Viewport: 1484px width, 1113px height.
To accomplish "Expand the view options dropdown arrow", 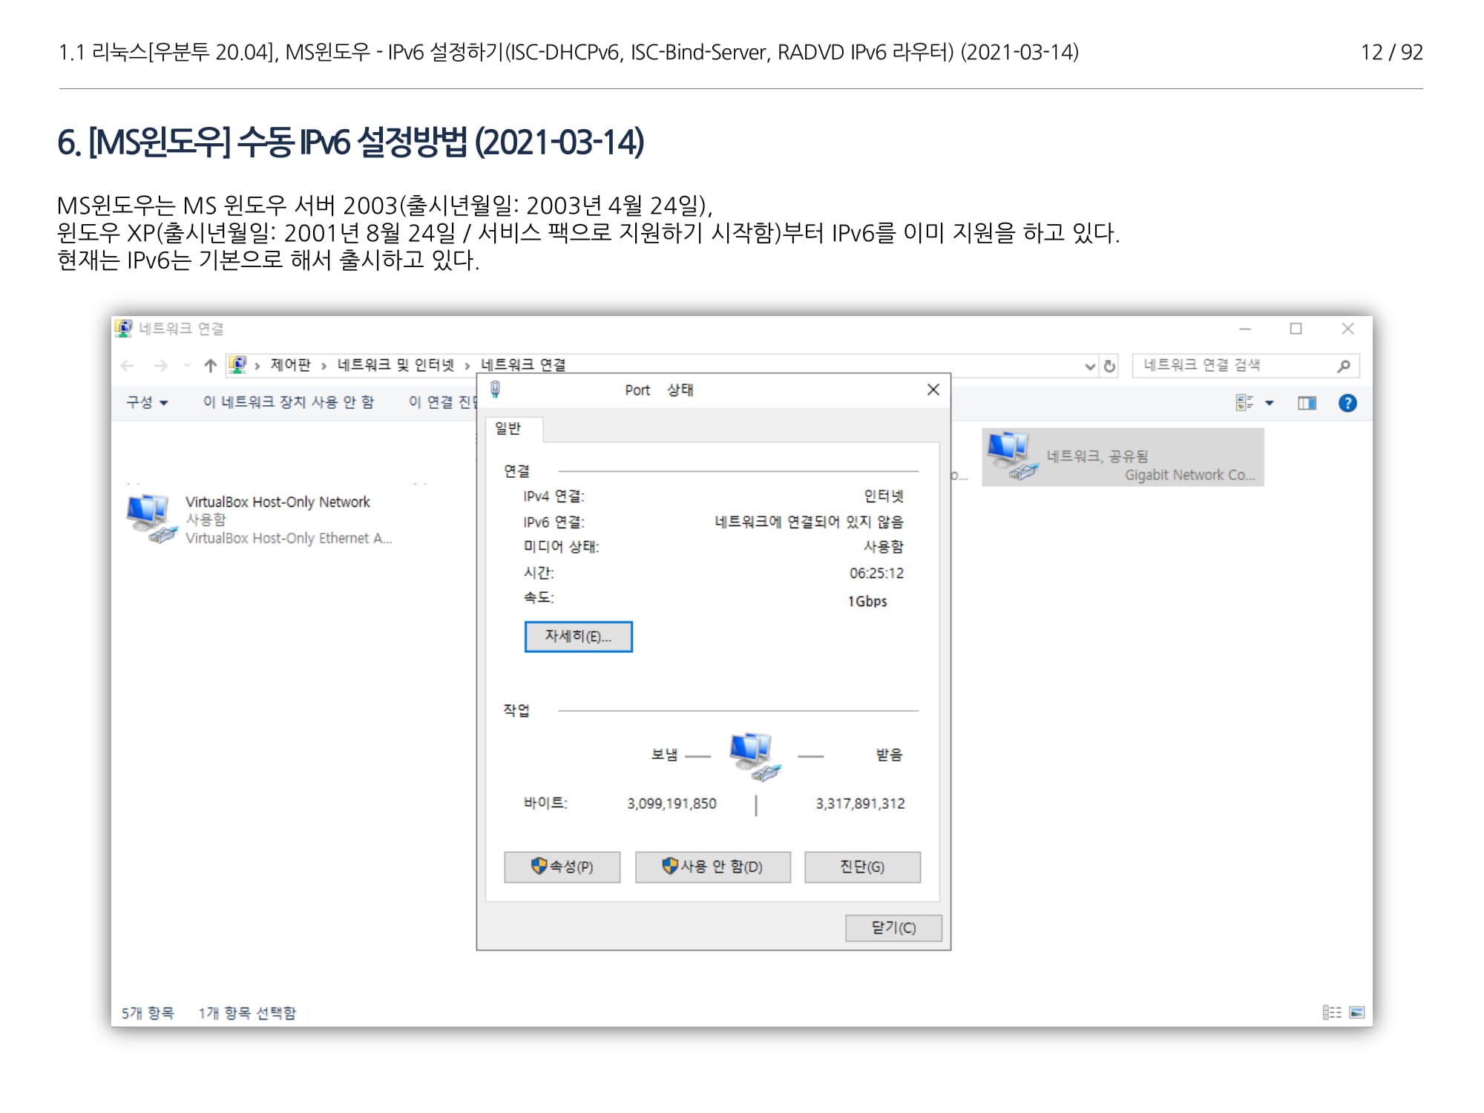I will click(1270, 403).
